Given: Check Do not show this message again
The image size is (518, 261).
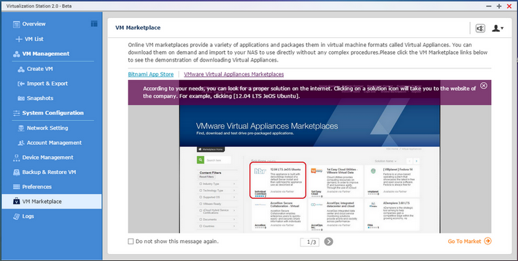Looking at the screenshot, I should pos(131,242).
